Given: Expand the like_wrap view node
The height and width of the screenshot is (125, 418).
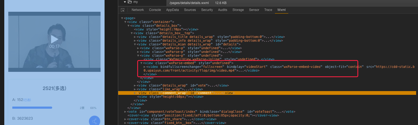Looking at the screenshot, I should (135, 89).
